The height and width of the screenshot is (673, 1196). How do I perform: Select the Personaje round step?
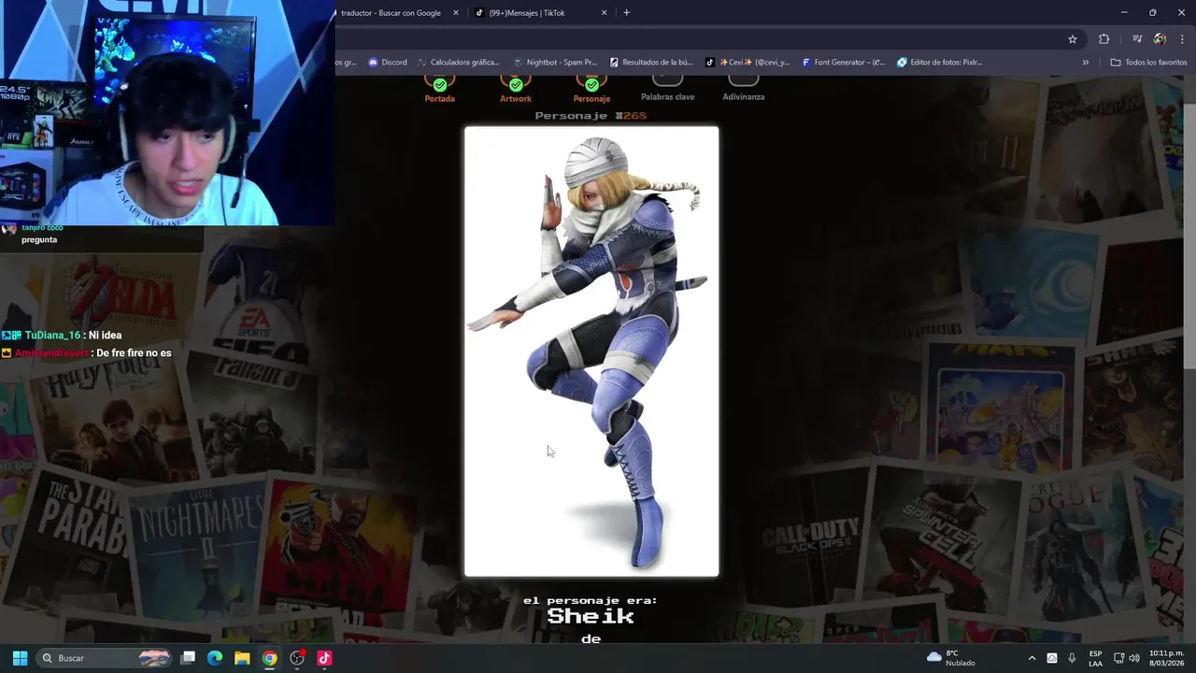(591, 88)
